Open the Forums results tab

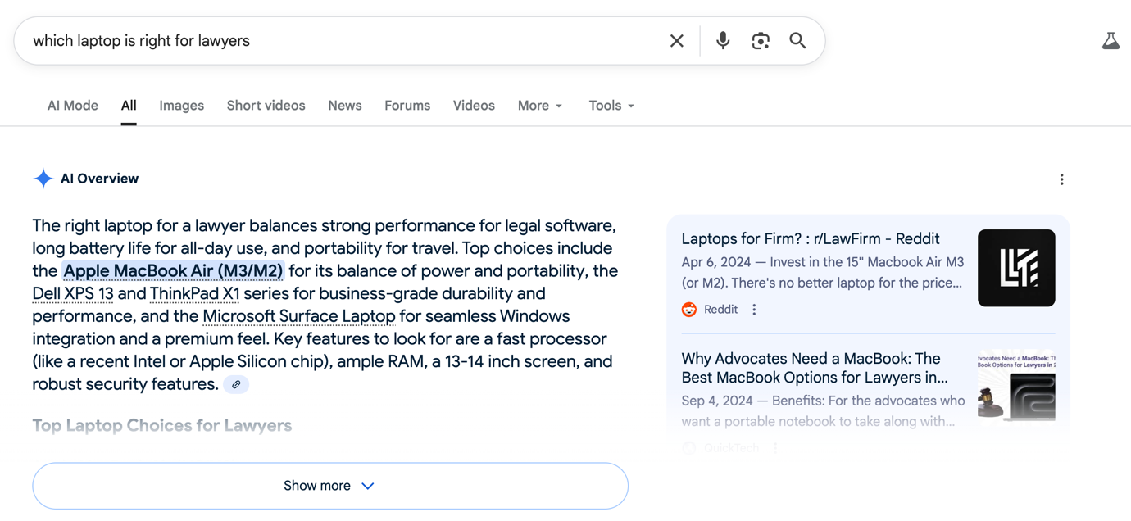click(x=407, y=106)
